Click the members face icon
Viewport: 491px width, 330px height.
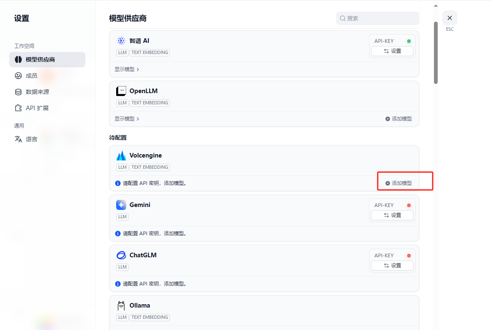click(18, 76)
